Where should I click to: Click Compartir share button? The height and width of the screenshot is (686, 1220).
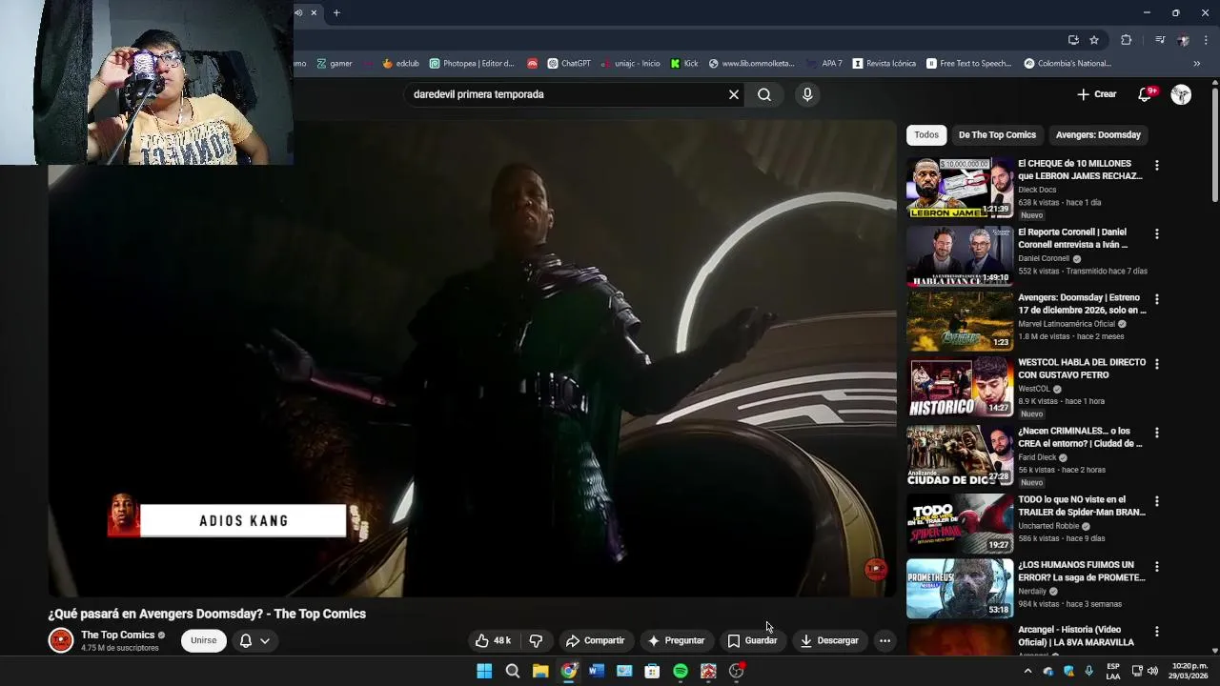coord(595,640)
